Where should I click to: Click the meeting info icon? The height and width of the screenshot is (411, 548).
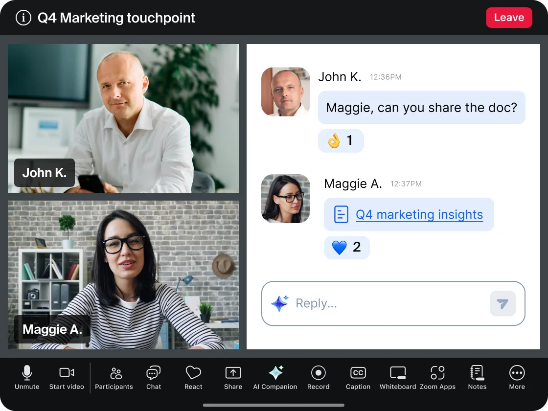pos(23,18)
